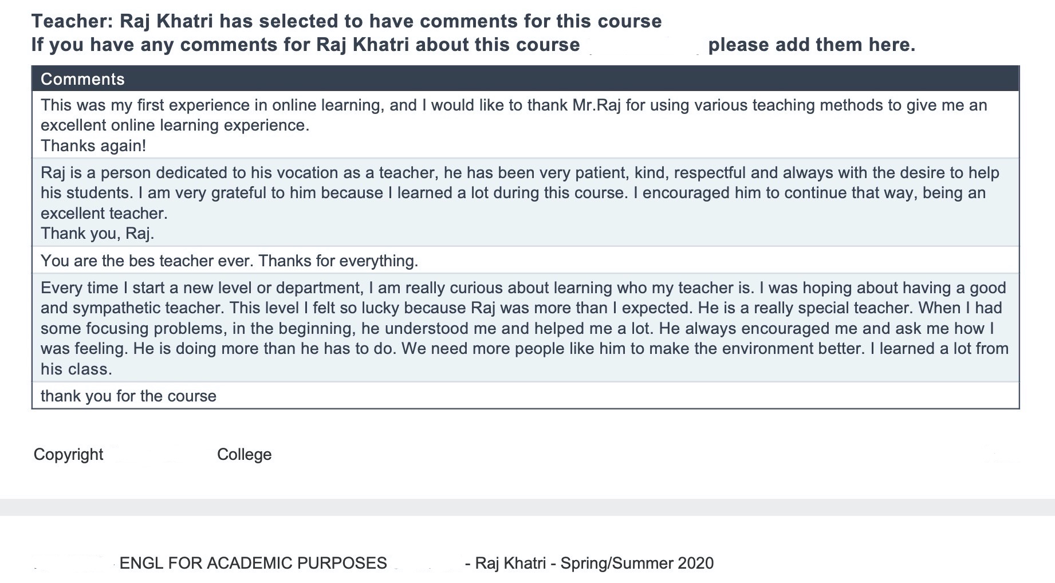
Task: Click the "excellent online learning experience." line
Action: pyautogui.click(x=175, y=125)
